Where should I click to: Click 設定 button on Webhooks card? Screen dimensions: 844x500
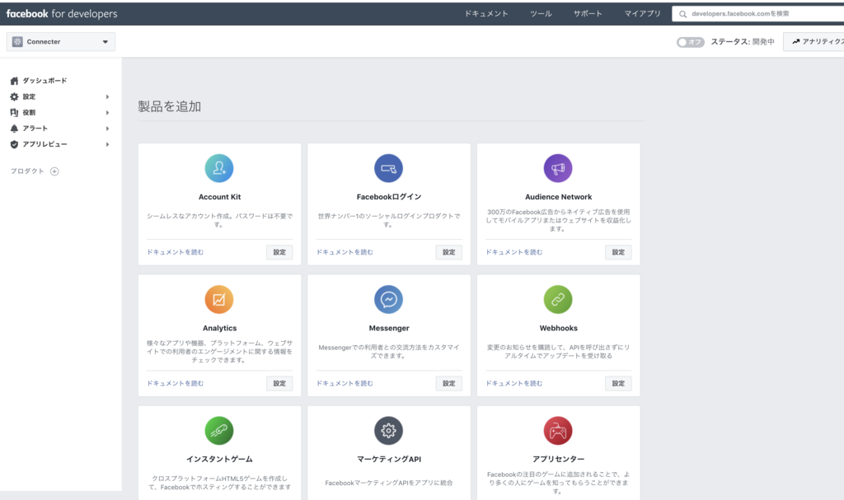pyautogui.click(x=618, y=383)
